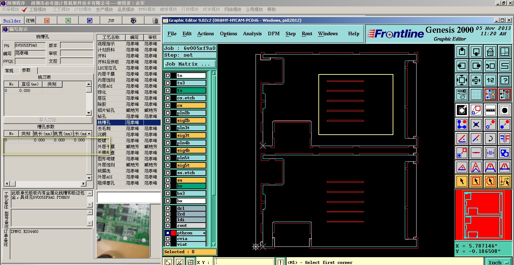Viewport: 514px width, 265px height.
Task: Click the red color swatch beside pthrou
Action: 173,233
